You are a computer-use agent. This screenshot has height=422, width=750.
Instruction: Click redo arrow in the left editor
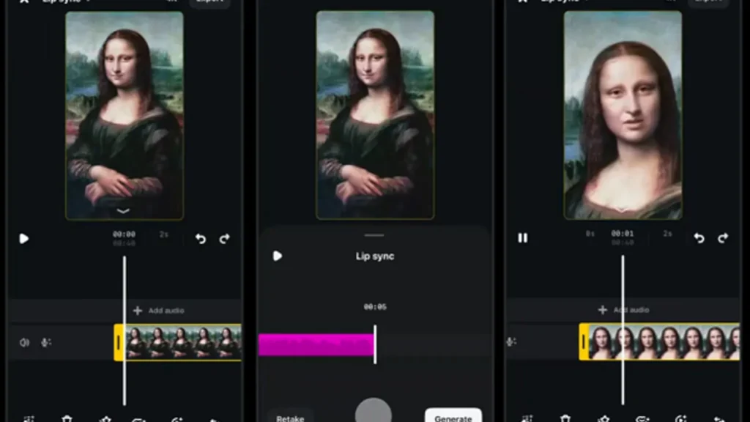(x=225, y=239)
